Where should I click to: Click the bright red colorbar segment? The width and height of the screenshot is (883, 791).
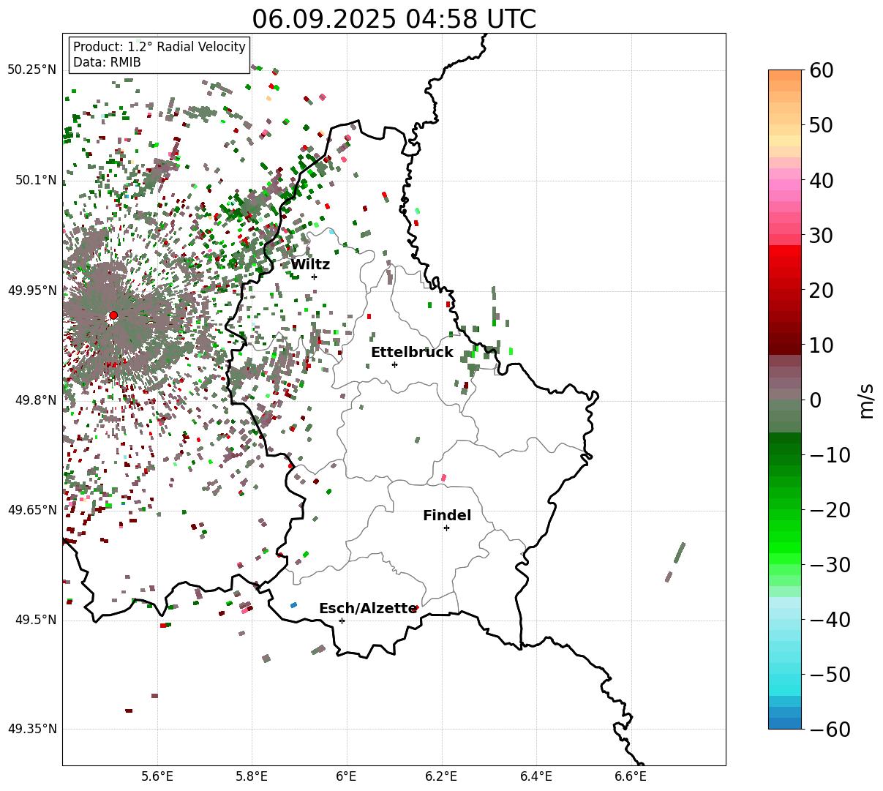coord(785,252)
